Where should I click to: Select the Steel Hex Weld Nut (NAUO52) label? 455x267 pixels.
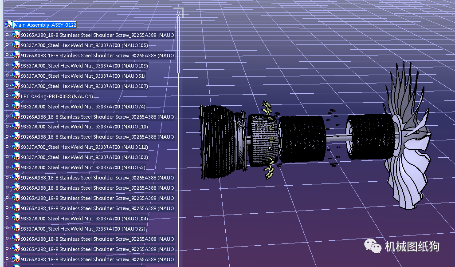tap(83, 167)
